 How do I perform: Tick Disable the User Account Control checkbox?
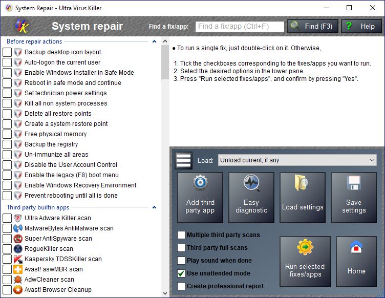(x=7, y=165)
